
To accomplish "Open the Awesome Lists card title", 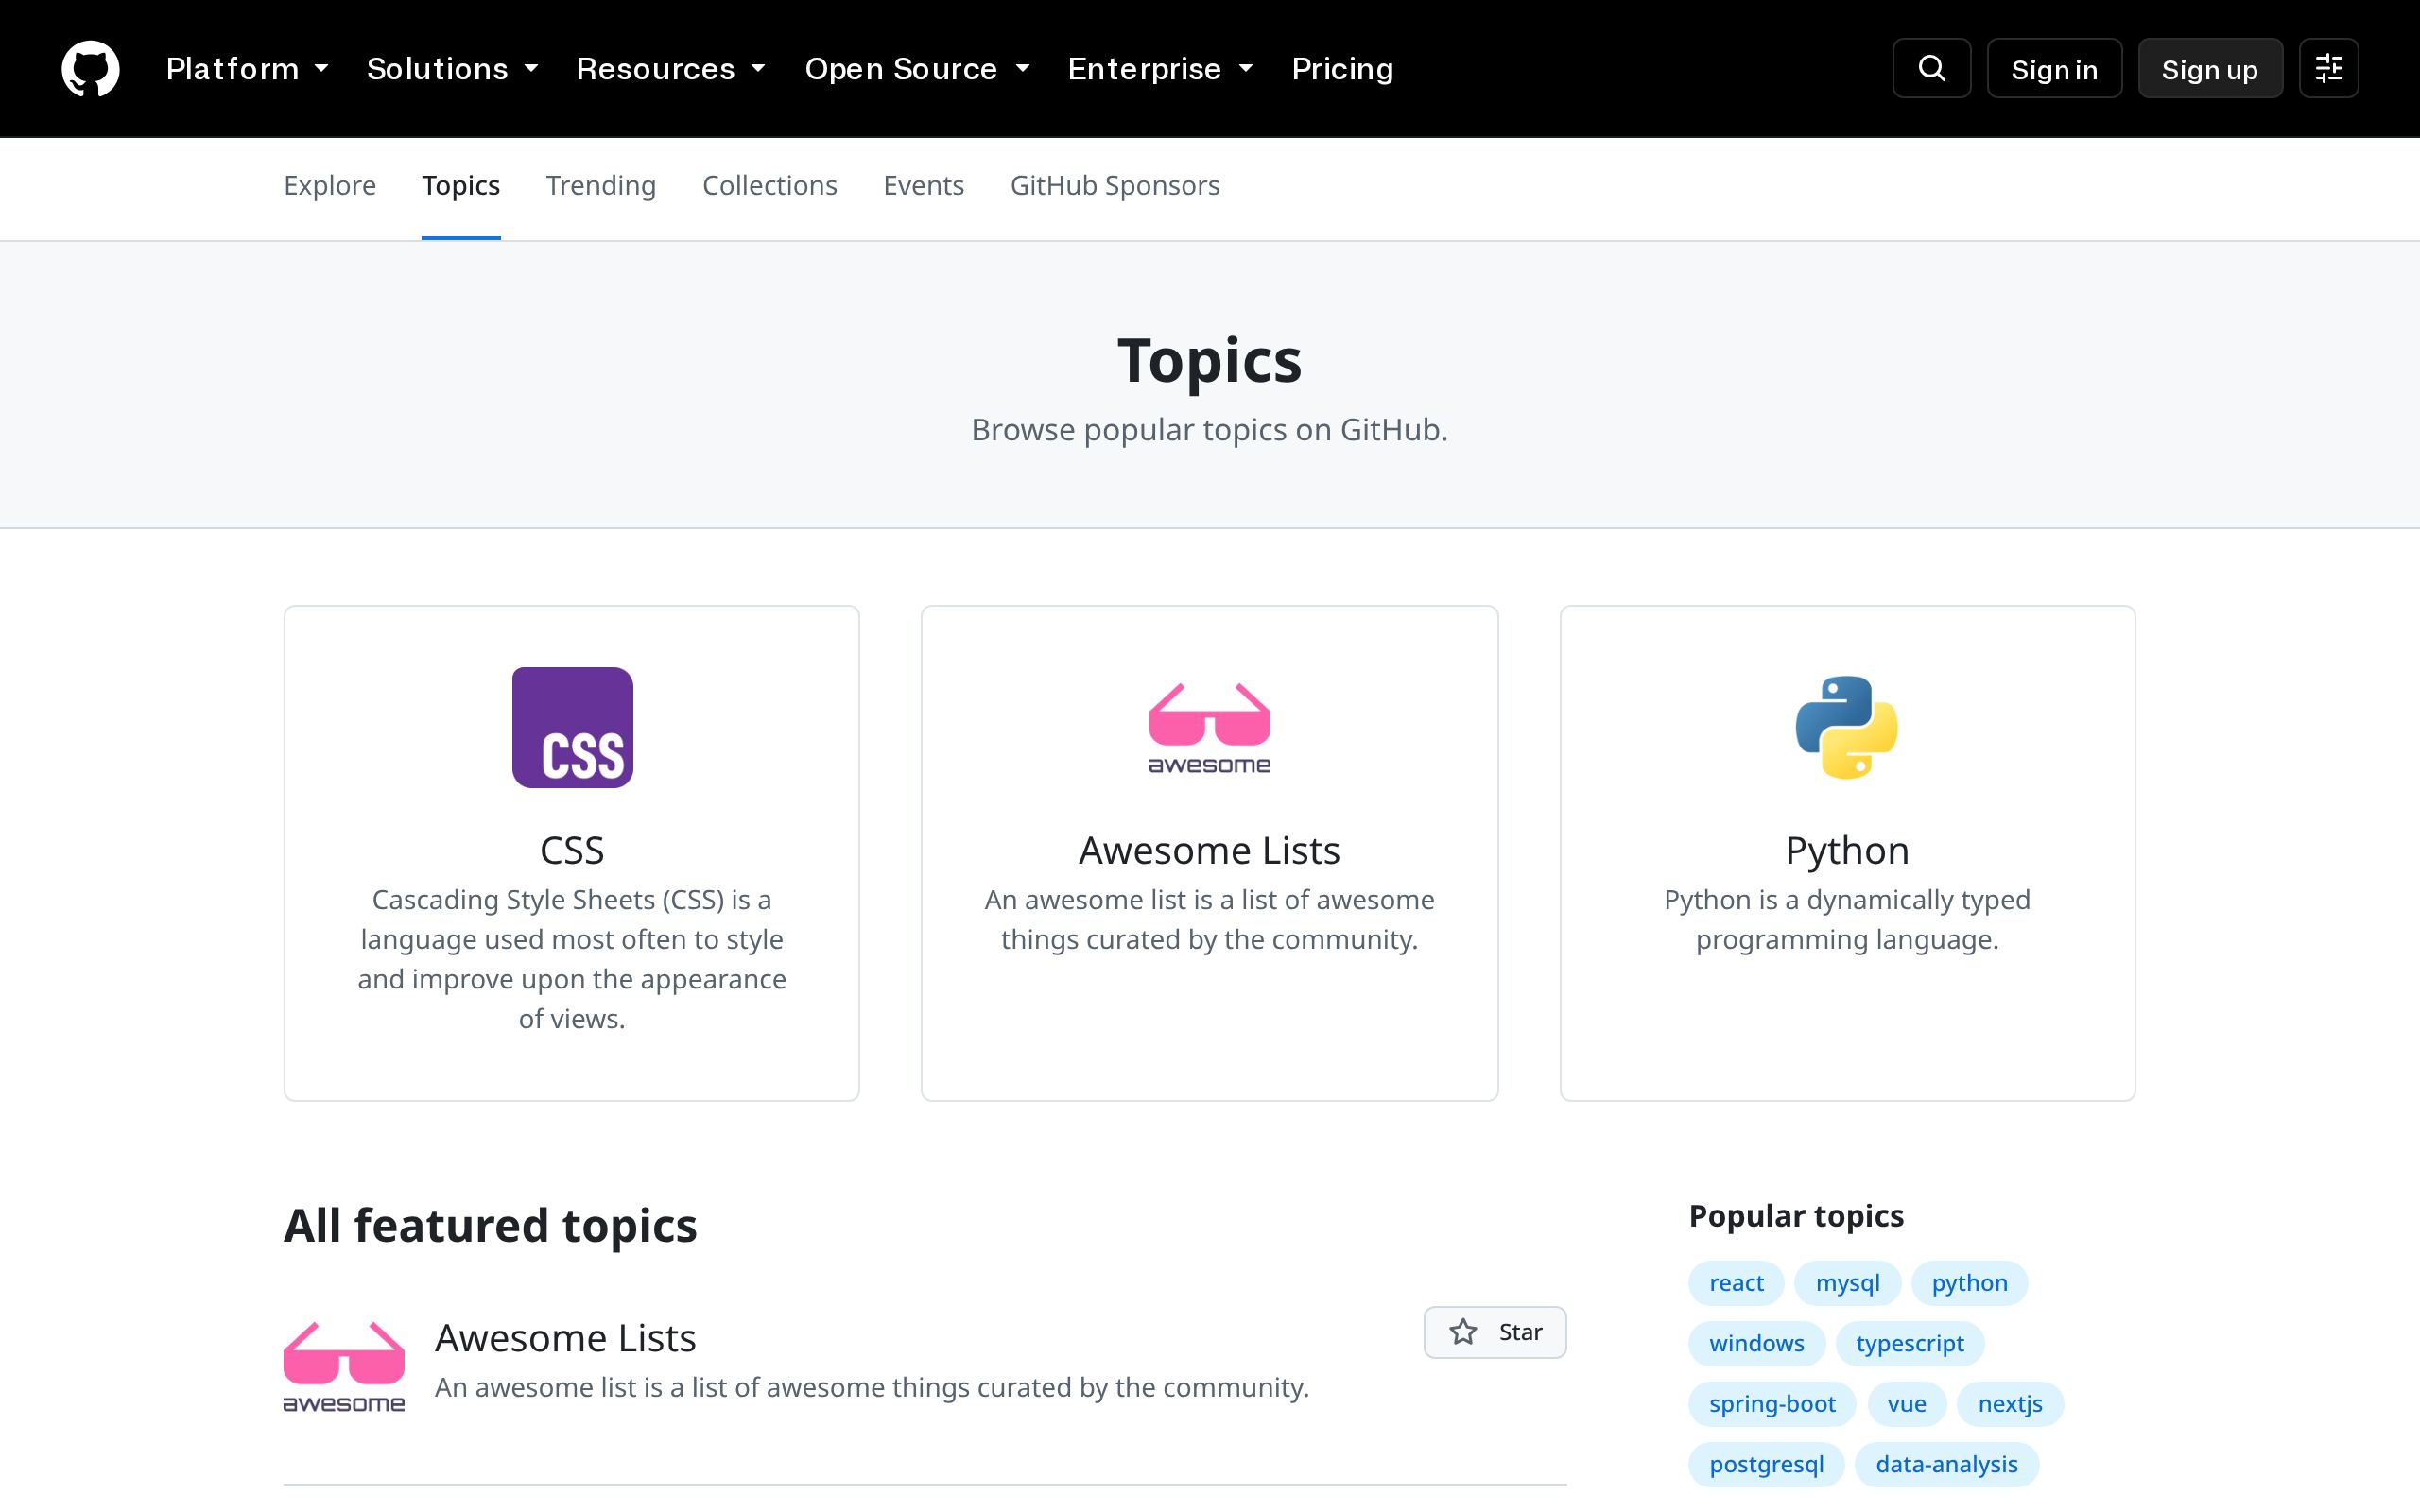I will pos(1209,850).
